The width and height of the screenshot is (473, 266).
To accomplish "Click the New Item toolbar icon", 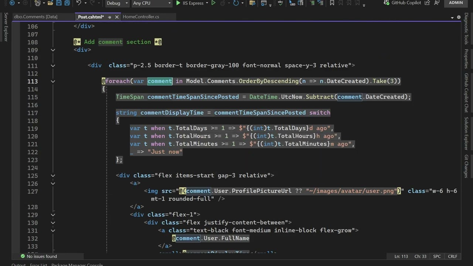I will [37, 3].
